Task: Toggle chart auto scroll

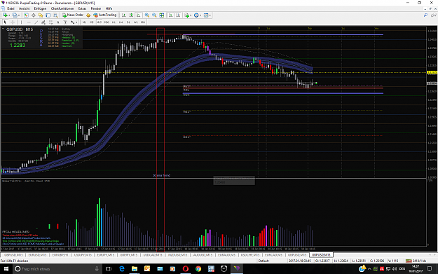Action: (170, 15)
